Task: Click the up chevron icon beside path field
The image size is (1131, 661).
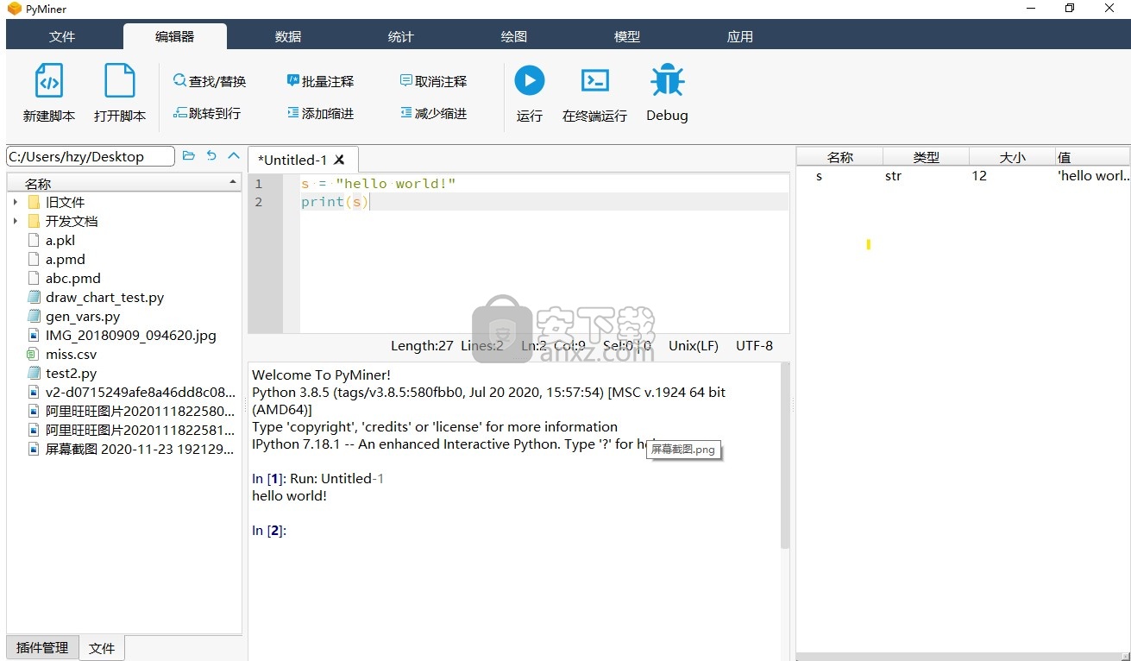Action: tap(233, 156)
